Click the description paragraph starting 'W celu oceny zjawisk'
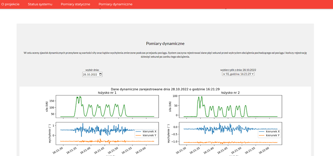333x156 pixels. pos(165,55)
